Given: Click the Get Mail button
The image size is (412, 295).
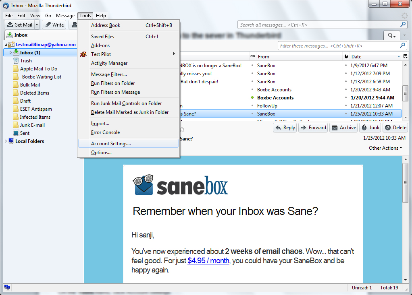Looking at the screenshot, I should click(19, 25).
